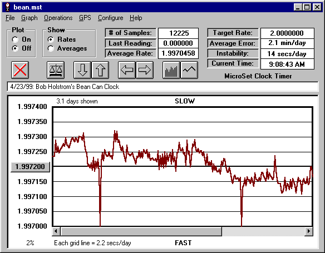The height and width of the screenshot is (253, 325).
Task: Click the graph scrollbar left arrow
Action: pos(56,231)
